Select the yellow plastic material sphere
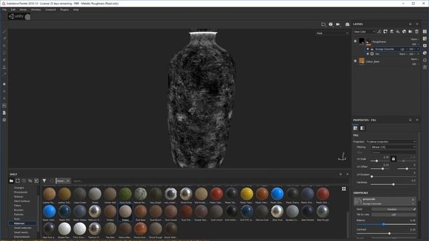This screenshot has width=429, height=241. click(247, 194)
